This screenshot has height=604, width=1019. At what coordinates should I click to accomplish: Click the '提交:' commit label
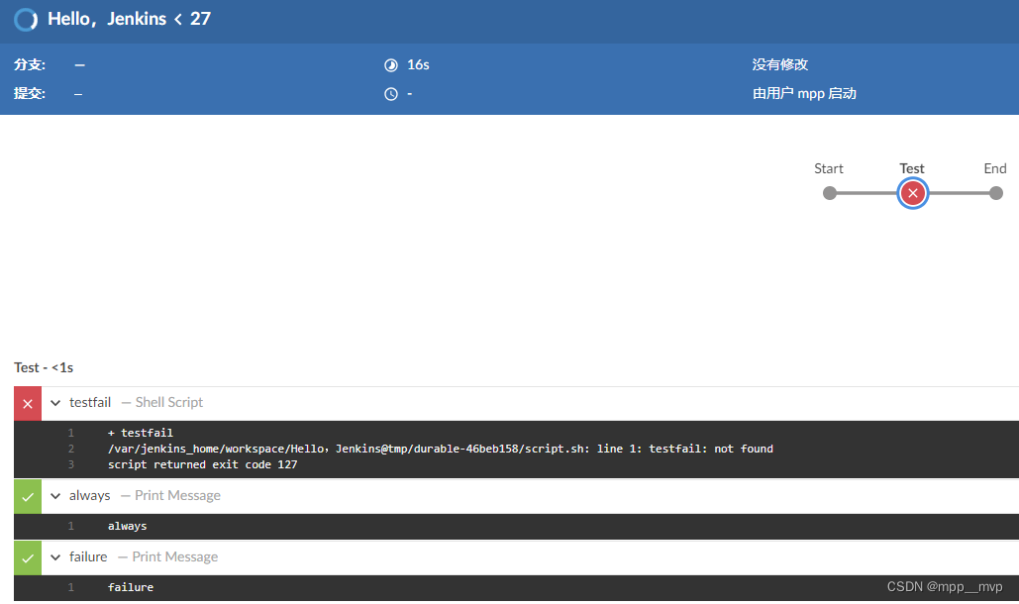point(30,93)
